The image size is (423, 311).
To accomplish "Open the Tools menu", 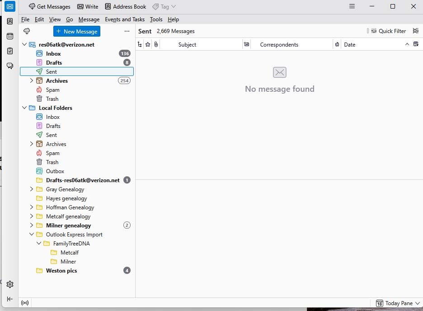I will (x=156, y=19).
